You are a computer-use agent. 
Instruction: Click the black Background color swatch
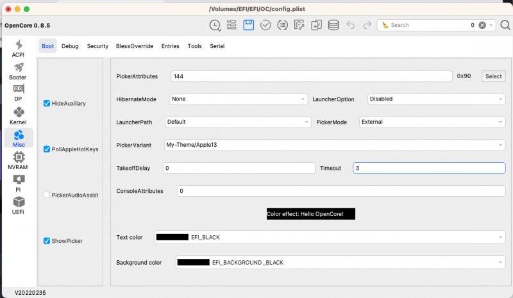(194, 262)
